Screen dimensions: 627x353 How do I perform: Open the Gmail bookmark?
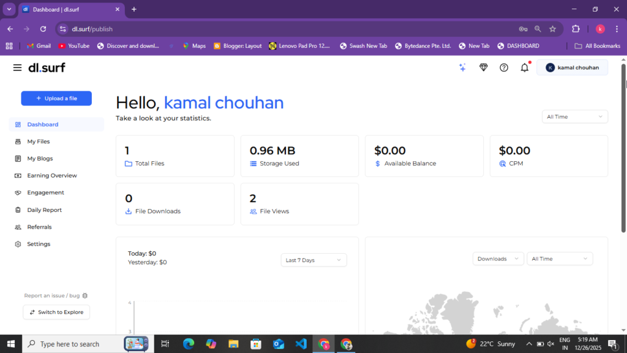39,45
